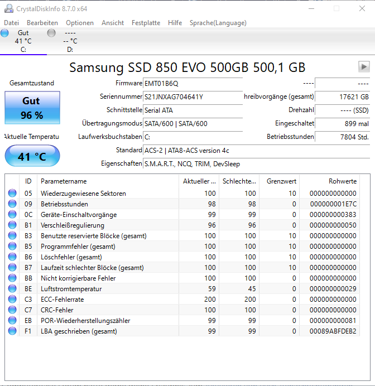Select the C: drive tab label
375x386 pixels.
[x=23, y=50]
